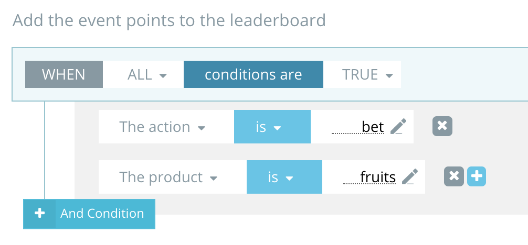The width and height of the screenshot is (528, 245).
Task: Open the TRUE value dropdown
Action: (x=367, y=75)
